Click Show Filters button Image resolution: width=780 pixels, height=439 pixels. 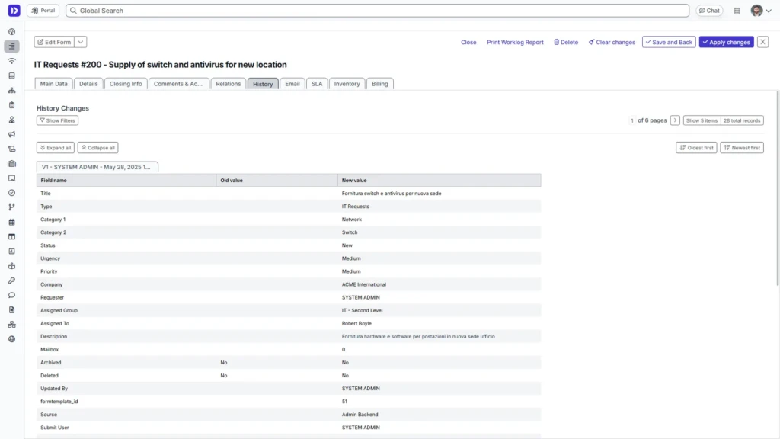(57, 120)
